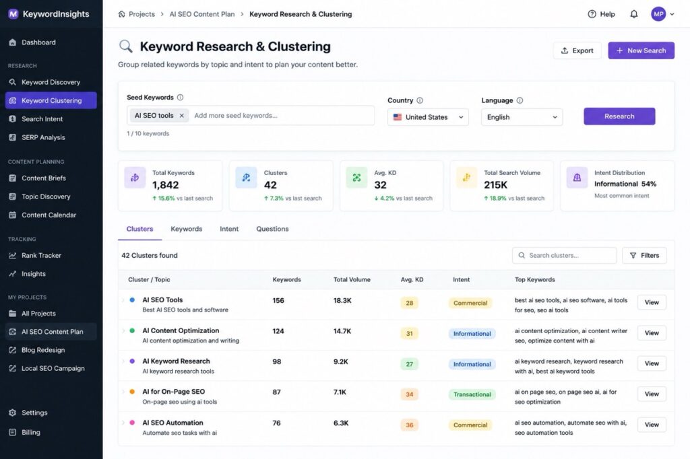This screenshot has height=459, width=690.
Task: Open the Country dropdown showing United States
Action: coord(428,117)
